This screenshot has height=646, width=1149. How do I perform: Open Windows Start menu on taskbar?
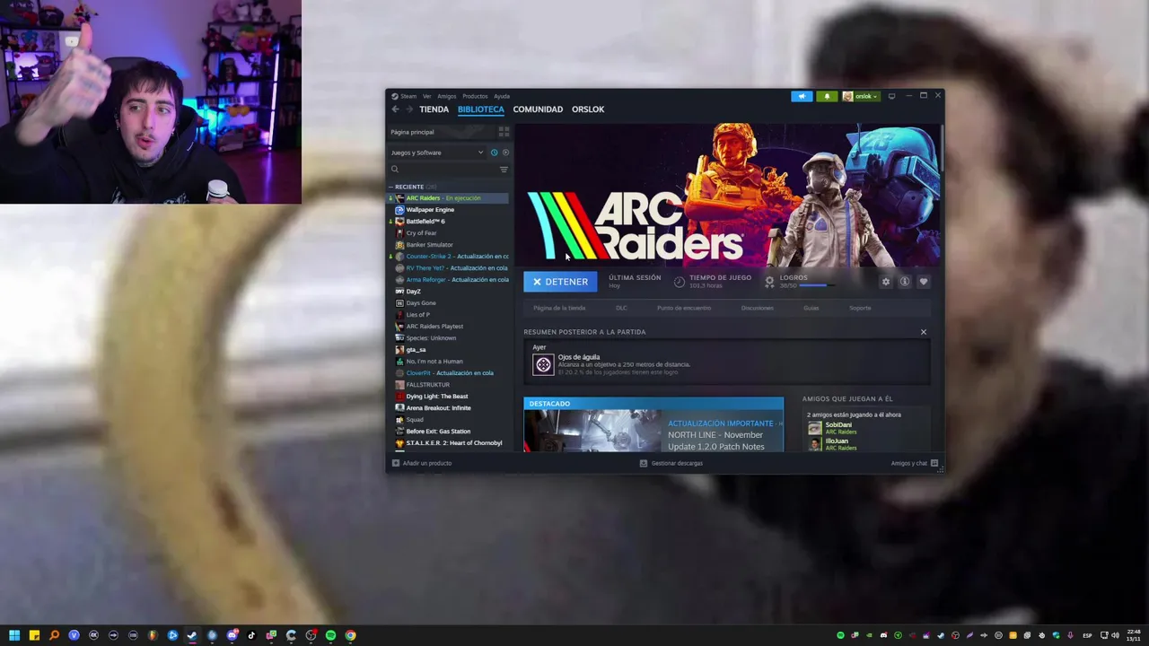tap(14, 635)
